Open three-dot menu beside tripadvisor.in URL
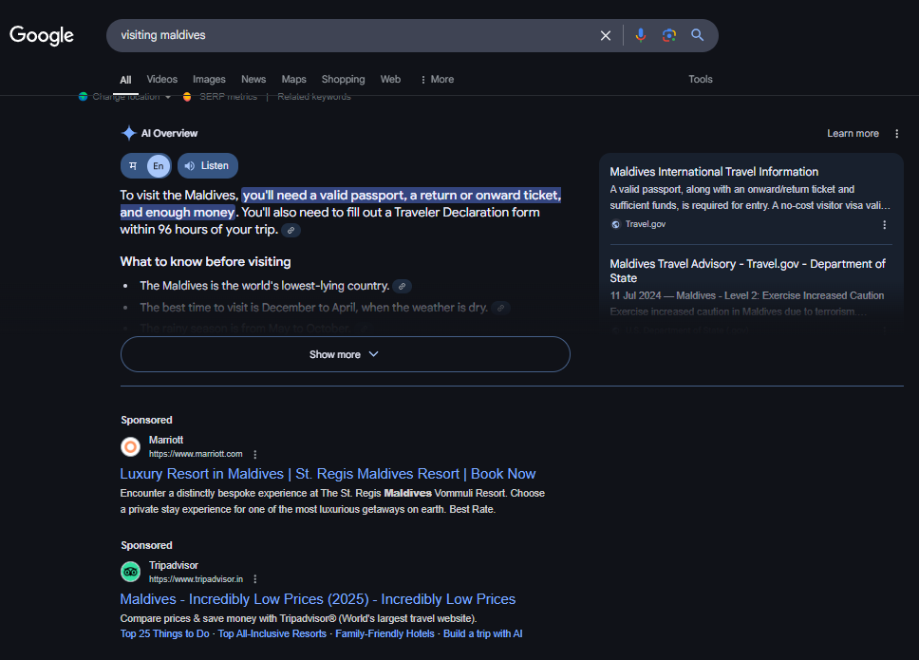This screenshot has height=660, width=919. click(255, 579)
